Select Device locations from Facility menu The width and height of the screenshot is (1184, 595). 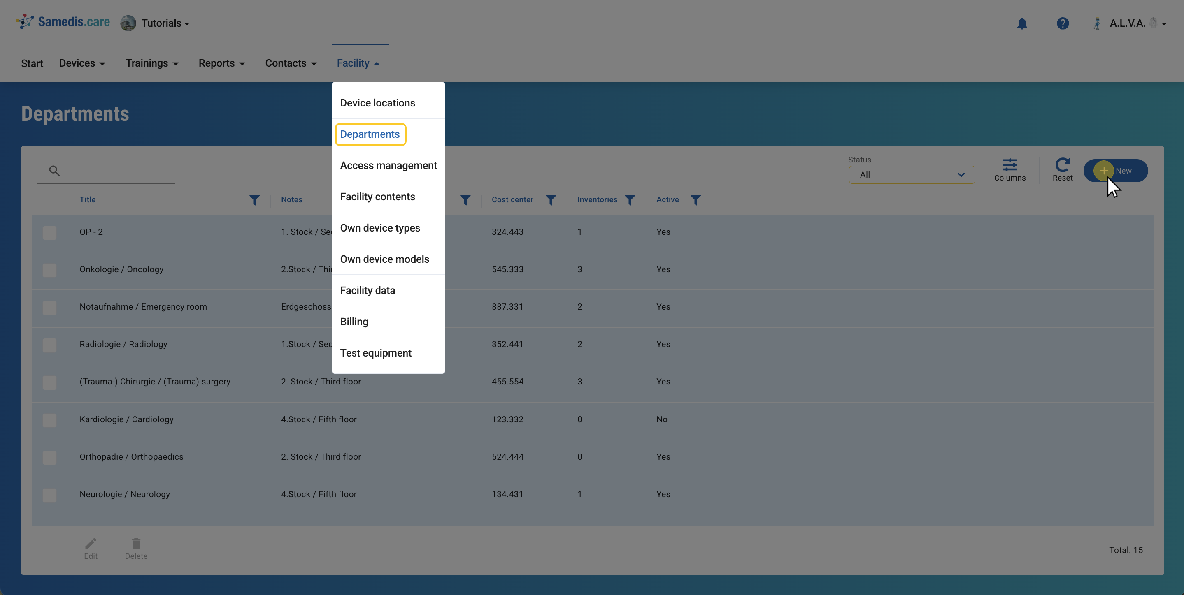point(377,103)
